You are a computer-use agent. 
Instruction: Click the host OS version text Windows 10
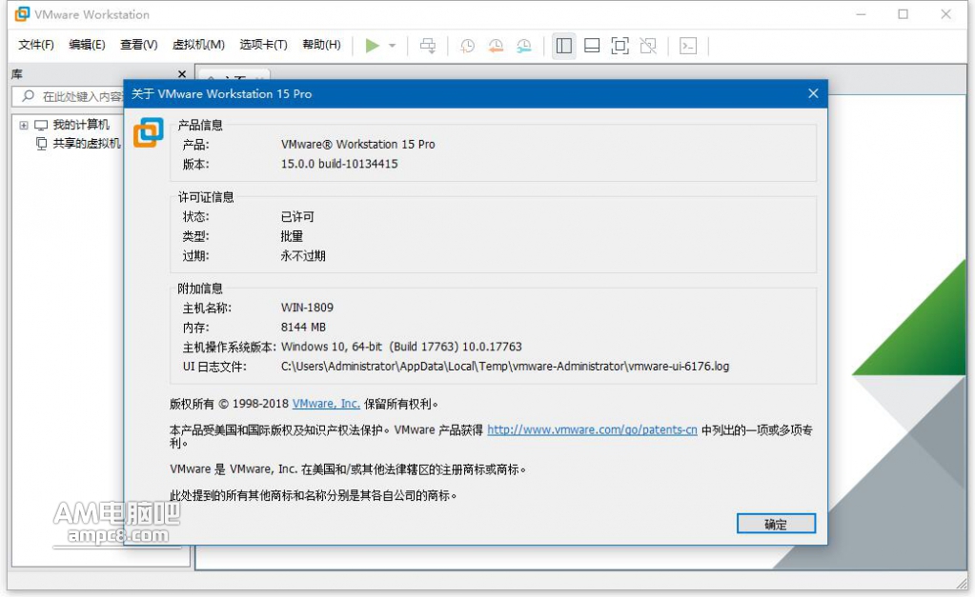(x=401, y=347)
